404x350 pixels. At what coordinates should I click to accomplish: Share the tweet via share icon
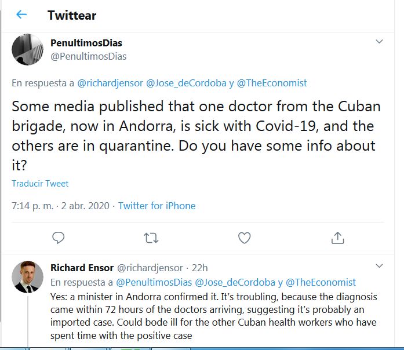point(337,238)
